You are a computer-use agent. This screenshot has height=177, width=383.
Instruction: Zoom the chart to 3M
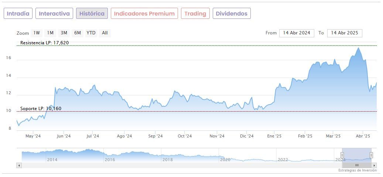pos(64,33)
